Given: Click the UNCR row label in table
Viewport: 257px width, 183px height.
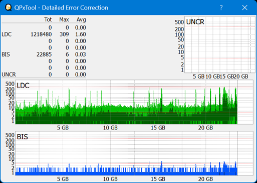Looking at the screenshot, I should tap(9, 74).
